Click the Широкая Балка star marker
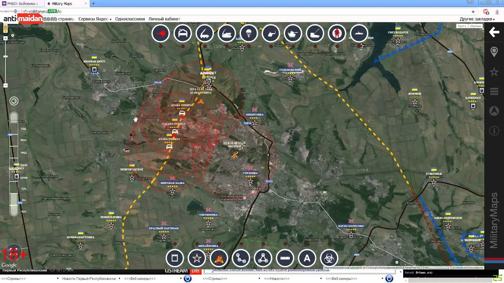Image resolution: width=504 pixels, height=283 pixels. 172,191
